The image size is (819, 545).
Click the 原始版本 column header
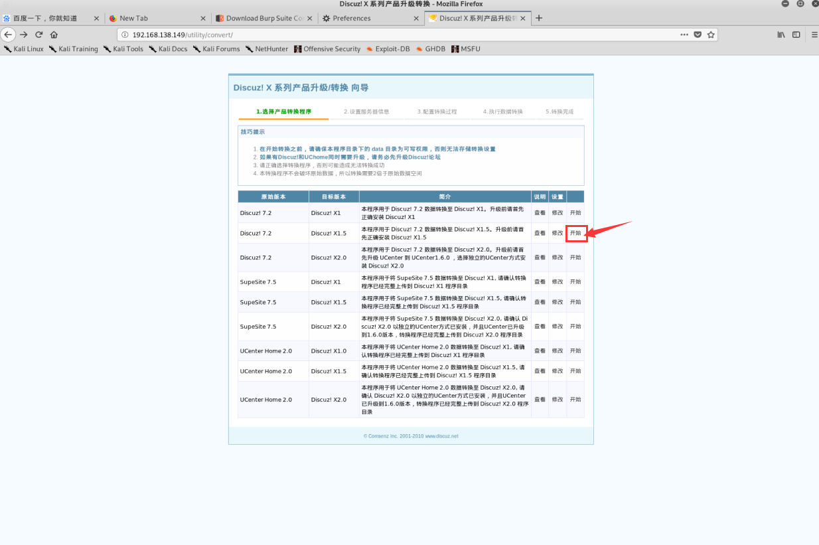273,197
